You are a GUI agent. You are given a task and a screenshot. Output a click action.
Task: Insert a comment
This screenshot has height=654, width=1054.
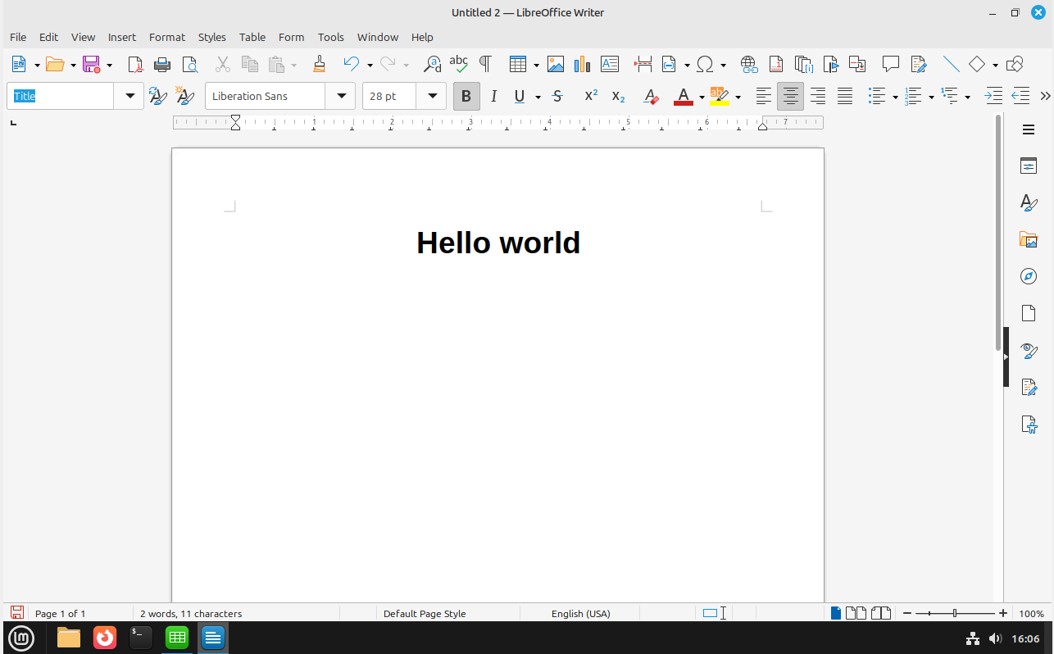[891, 64]
